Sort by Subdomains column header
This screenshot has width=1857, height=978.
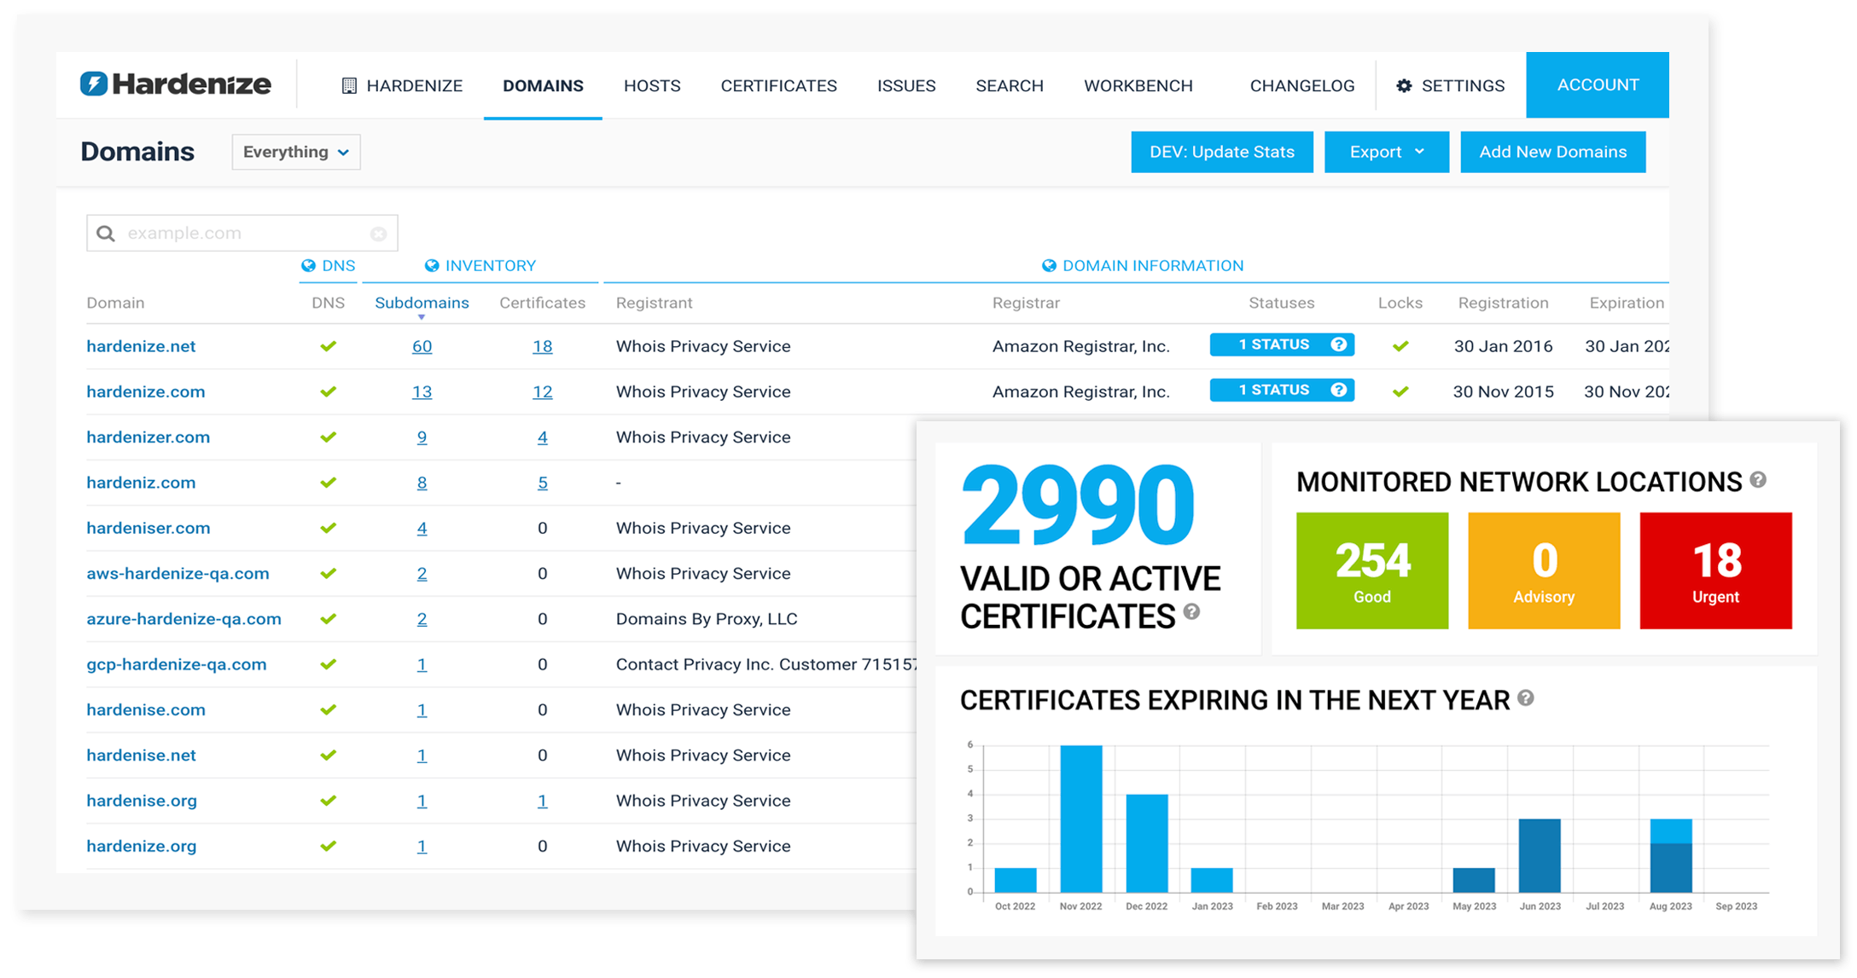coord(422,303)
